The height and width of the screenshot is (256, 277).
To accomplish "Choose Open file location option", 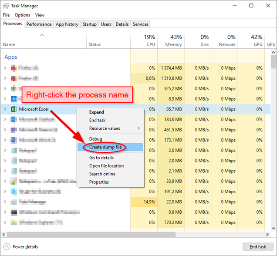I will 106,166.
